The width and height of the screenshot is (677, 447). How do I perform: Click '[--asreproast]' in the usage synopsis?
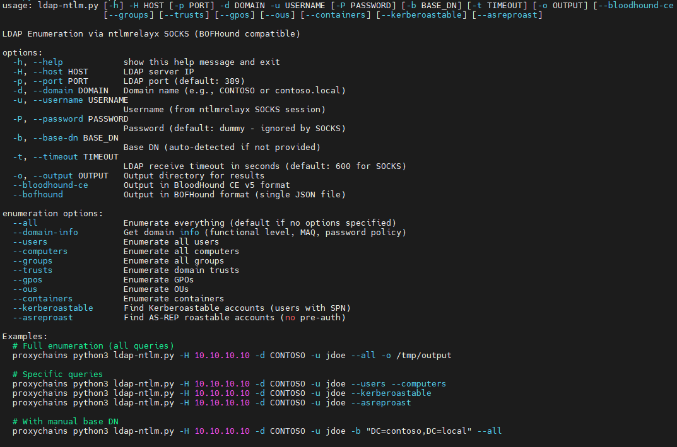click(507, 15)
